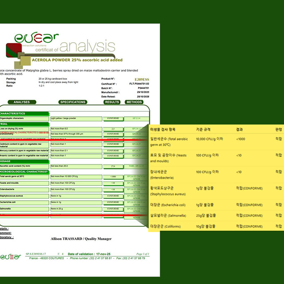
Task: Click 'Allison TRASSARD / Quality Manager' signature
Action: pos(81,239)
